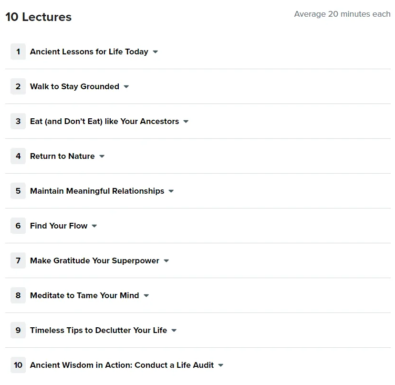Click the Walk to Stay Grounded title
The height and width of the screenshot is (385, 395).
(74, 86)
